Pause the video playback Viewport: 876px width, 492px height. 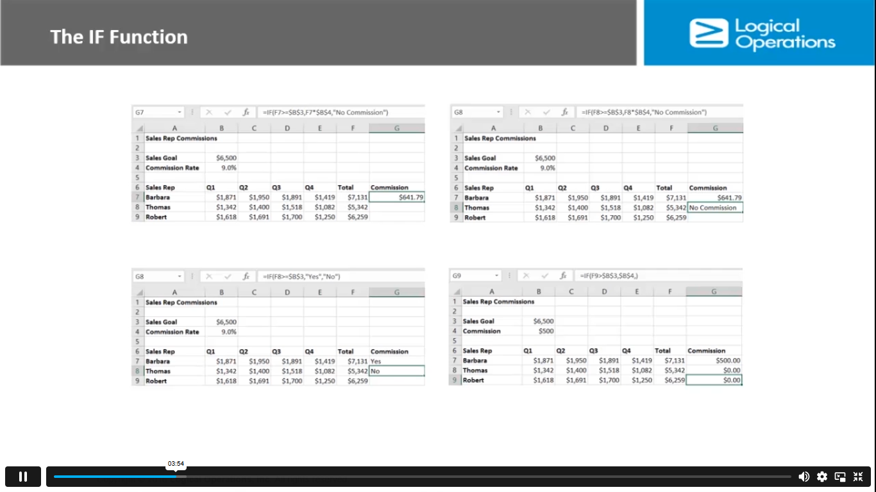(x=23, y=477)
